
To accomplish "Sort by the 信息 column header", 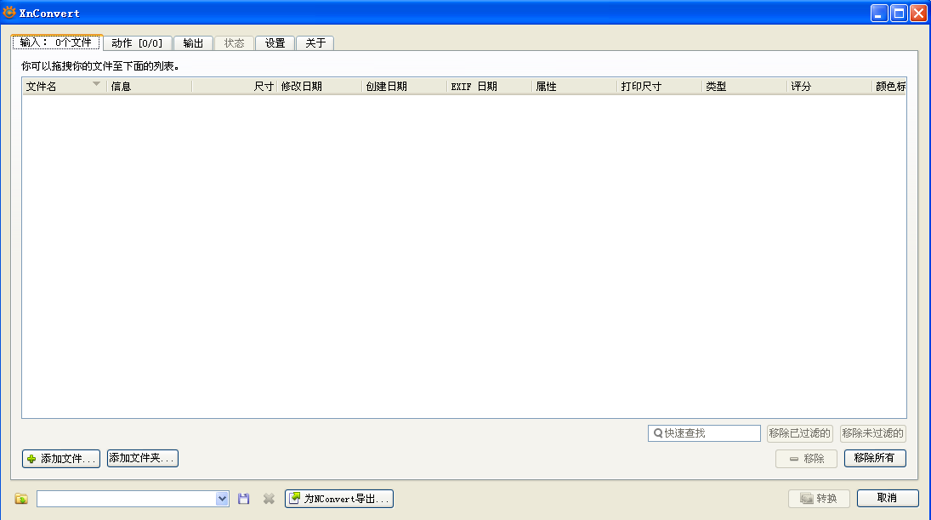I will click(x=150, y=86).
